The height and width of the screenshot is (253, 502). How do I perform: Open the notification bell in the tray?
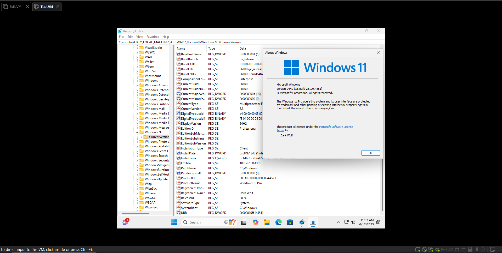click(378, 222)
